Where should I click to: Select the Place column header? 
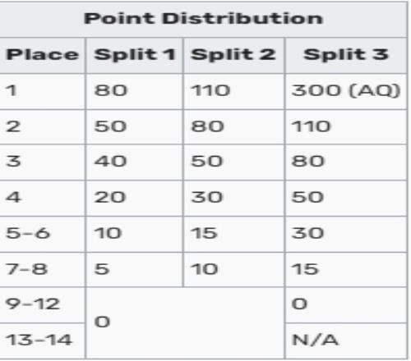[42, 54]
